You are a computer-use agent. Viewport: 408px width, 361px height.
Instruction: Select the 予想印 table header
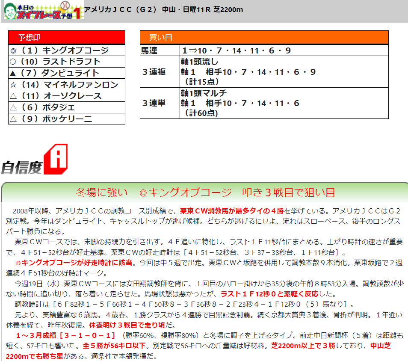pyautogui.click(x=67, y=38)
